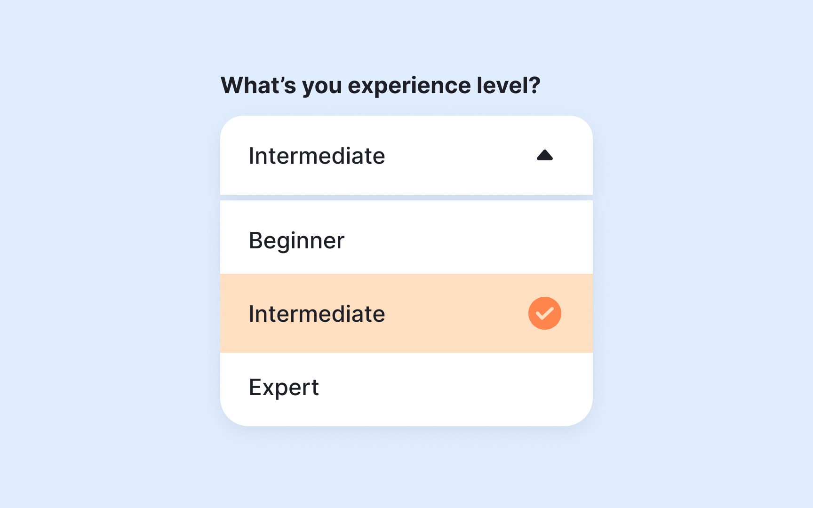Mark Expert as your experience level
813x508 pixels.
[284, 387]
